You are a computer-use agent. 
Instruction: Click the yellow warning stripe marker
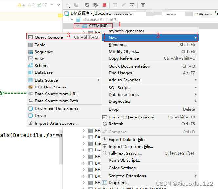60,15
